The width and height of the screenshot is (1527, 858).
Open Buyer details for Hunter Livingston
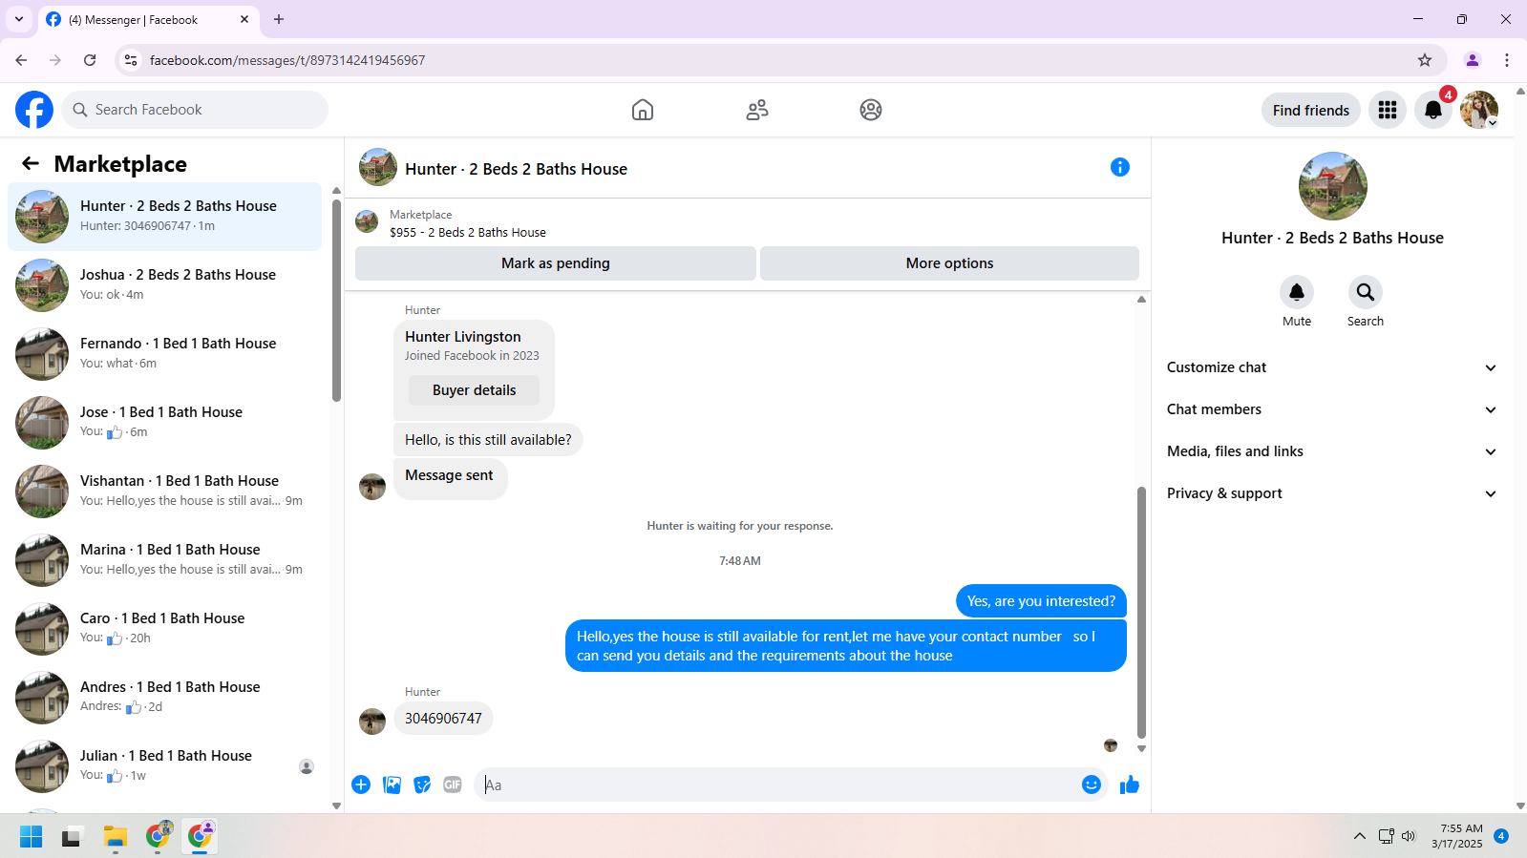(x=474, y=390)
